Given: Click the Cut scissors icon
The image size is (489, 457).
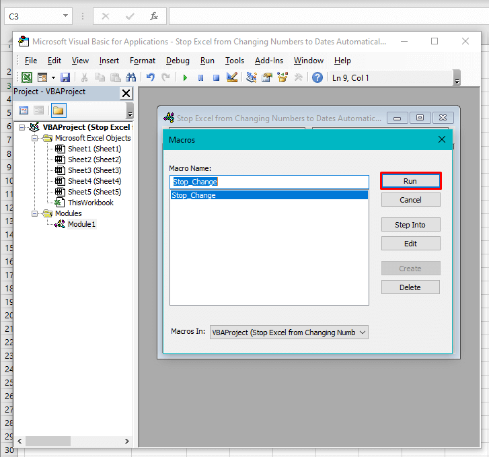Looking at the screenshot, I should 84,77.
